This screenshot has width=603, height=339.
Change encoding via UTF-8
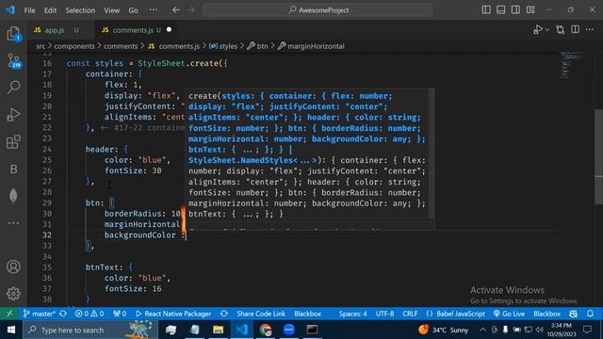click(385, 314)
